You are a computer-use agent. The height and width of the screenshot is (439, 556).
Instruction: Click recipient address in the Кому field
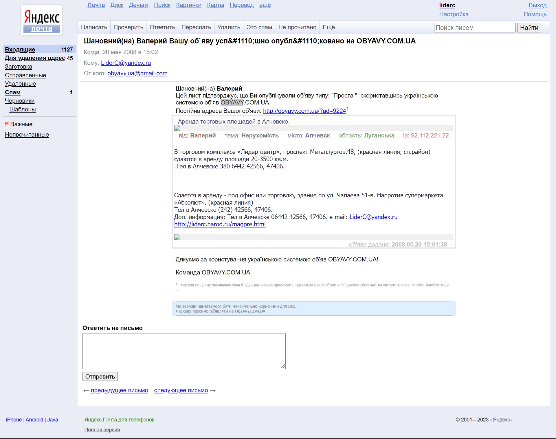[x=126, y=63]
